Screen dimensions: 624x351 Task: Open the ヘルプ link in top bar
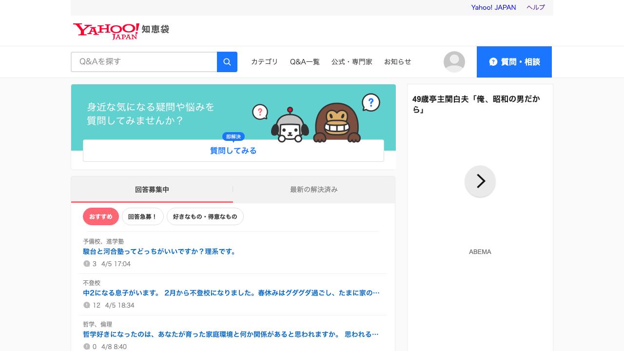click(x=535, y=7)
